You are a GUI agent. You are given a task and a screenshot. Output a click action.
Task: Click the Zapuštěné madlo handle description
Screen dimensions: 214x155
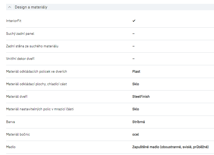click(170, 147)
